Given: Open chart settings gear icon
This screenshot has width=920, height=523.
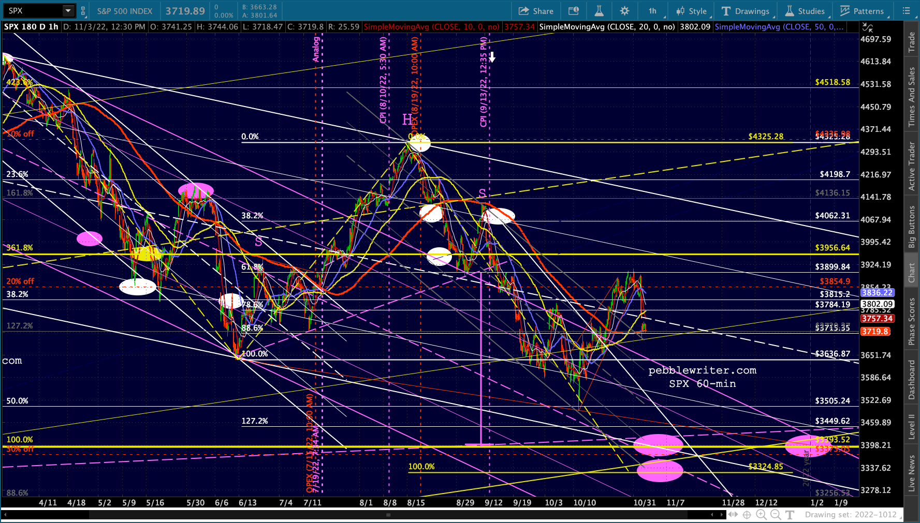Looking at the screenshot, I should point(624,11).
